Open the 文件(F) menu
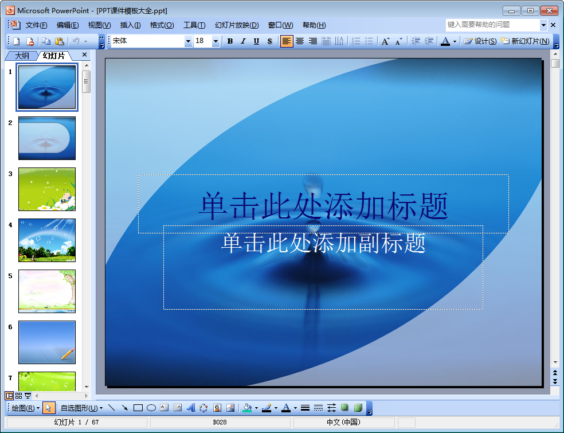 [x=36, y=25]
